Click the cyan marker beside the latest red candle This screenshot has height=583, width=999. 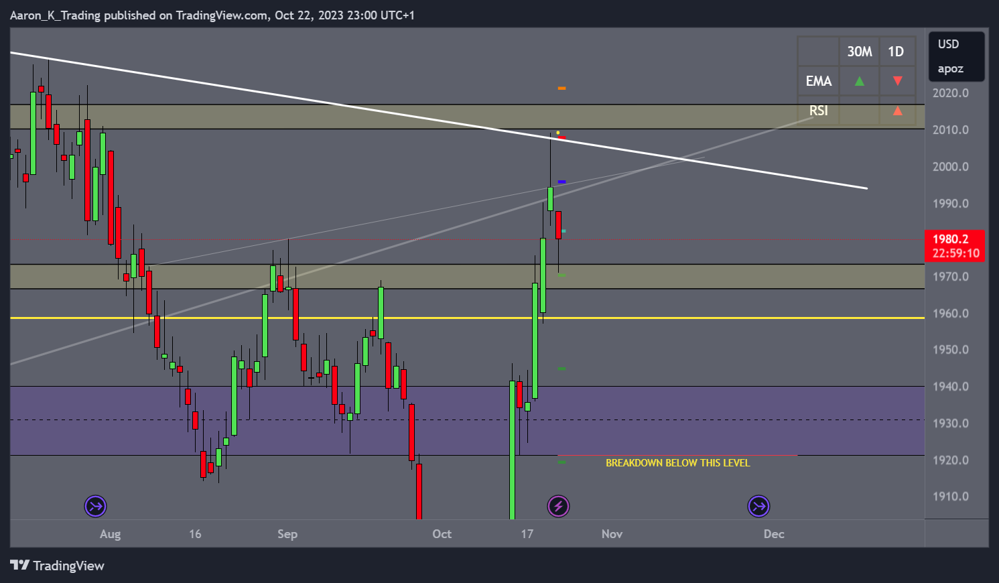(564, 231)
